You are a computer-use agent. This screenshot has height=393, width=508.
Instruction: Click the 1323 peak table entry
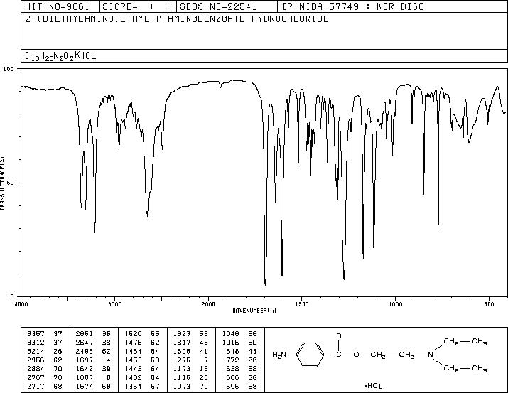[190, 334]
